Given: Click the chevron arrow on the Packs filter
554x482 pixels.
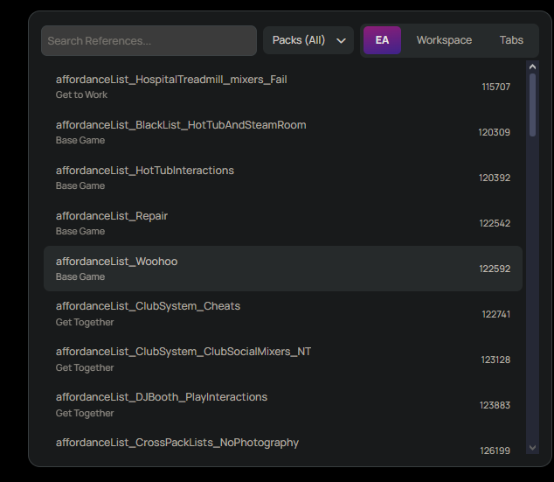Looking at the screenshot, I should click(341, 41).
